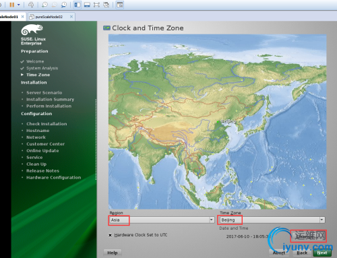Click the 'Date and Time' label
Viewport: 337px width, 258px height.
coord(234,228)
